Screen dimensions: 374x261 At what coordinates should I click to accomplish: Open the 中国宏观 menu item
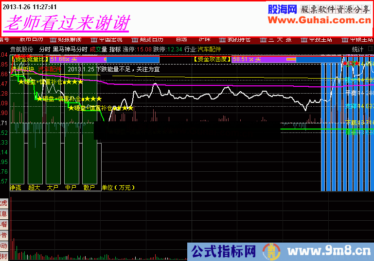coord(111,39)
